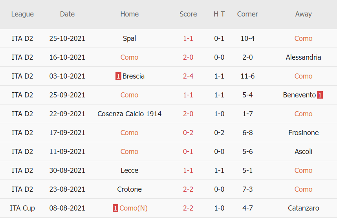Click red card icon beside Como(N)
This screenshot has width=337, height=218.
[x=115, y=208]
